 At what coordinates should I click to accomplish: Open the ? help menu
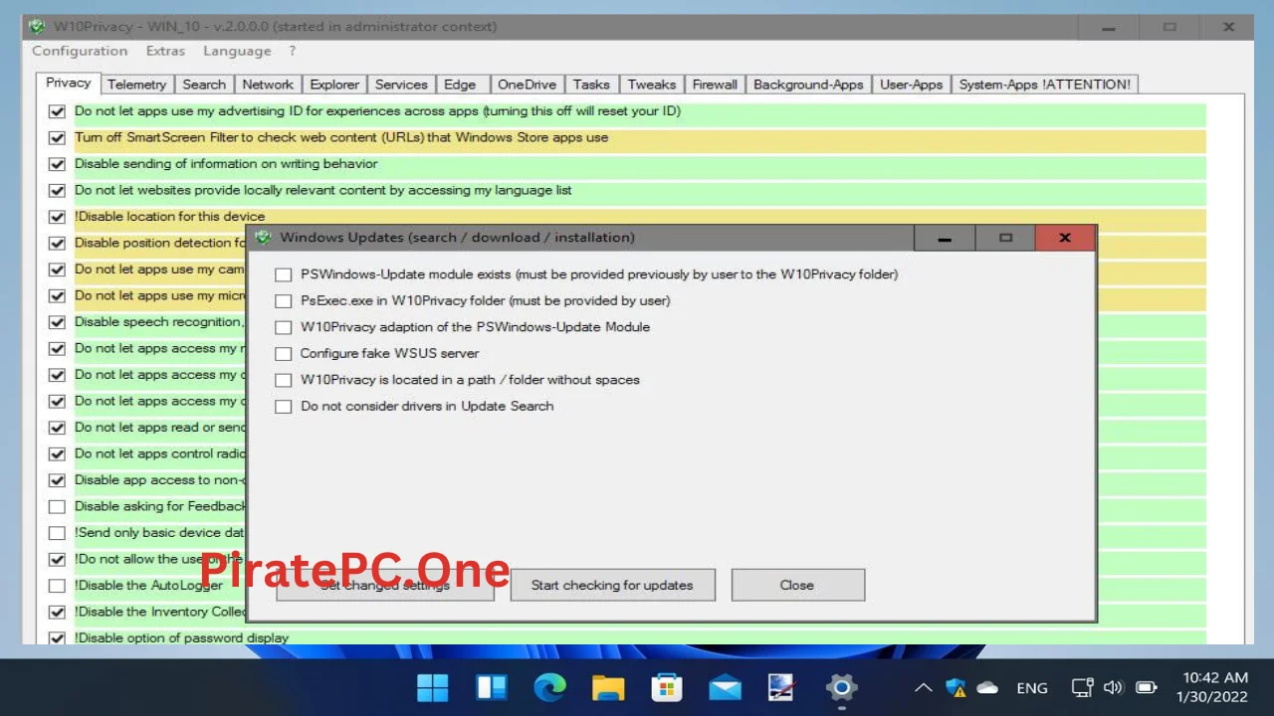coord(293,51)
